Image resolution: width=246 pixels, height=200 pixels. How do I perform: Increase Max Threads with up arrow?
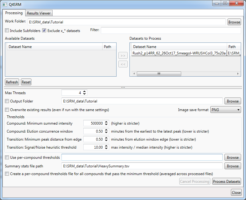[x=84, y=91]
